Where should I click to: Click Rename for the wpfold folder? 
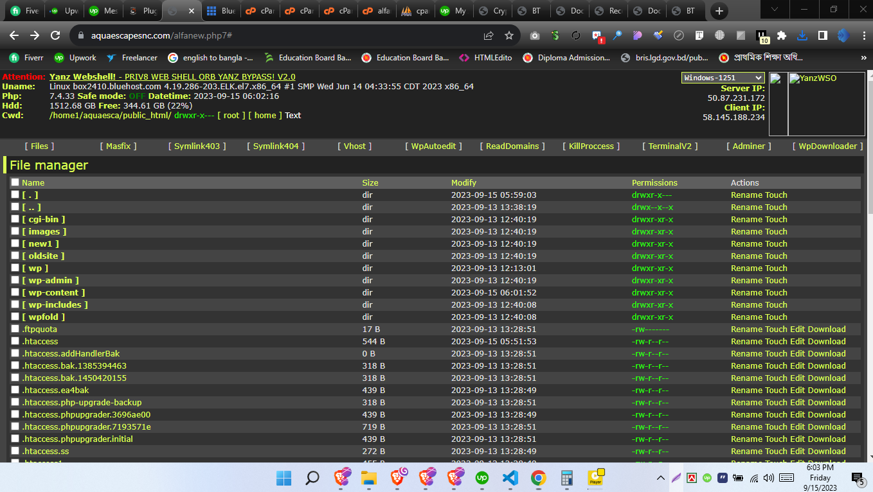pyautogui.click(x=747, y=317)
